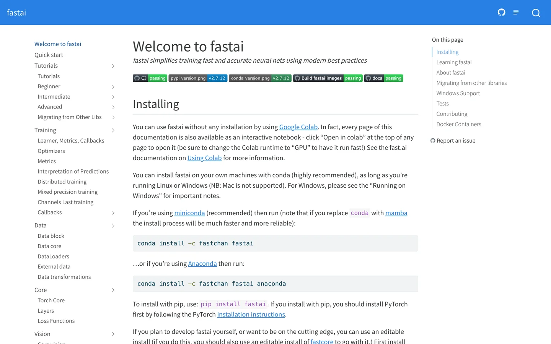551x344 pixels.
Task: Open Distributed training page
Action: tap(62, 182)
